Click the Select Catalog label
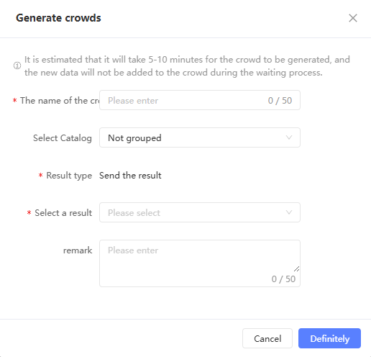 coord(63,138)
